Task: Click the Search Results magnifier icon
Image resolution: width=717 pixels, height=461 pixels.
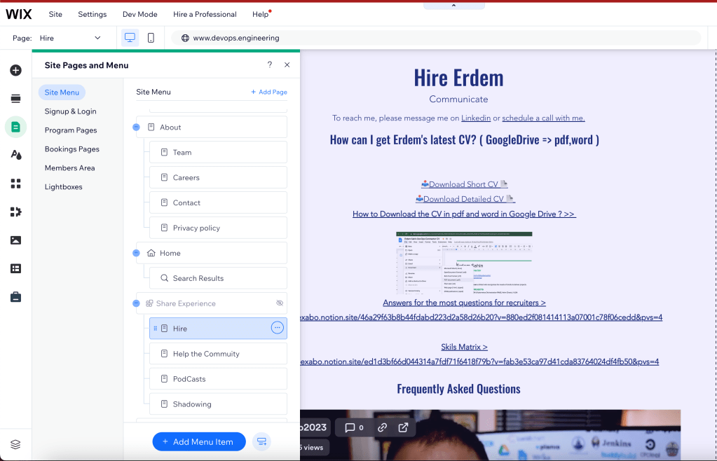Action: coord(164,278)
